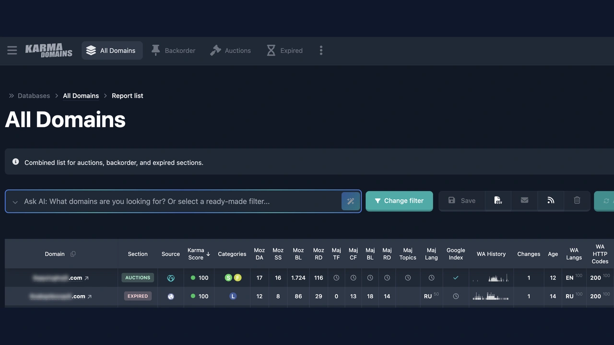Switch to the All Domains nav tab
The width and height of the screenshot is (614, 345).
(112, 50)
